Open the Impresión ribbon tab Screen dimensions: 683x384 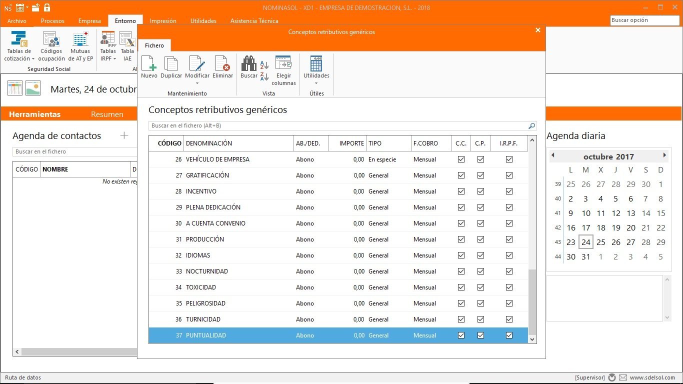(163, 21)
